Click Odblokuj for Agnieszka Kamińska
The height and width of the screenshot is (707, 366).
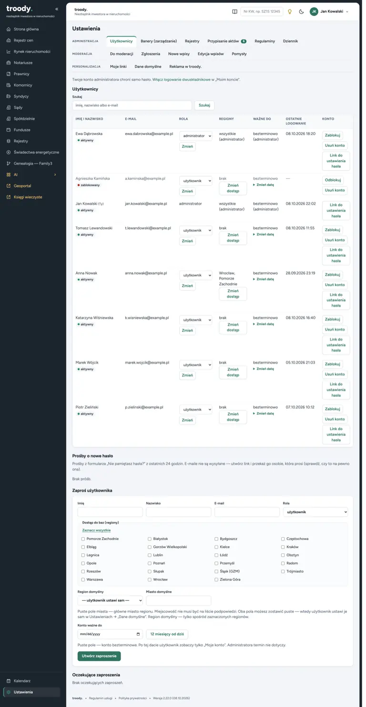click(333, 180)
